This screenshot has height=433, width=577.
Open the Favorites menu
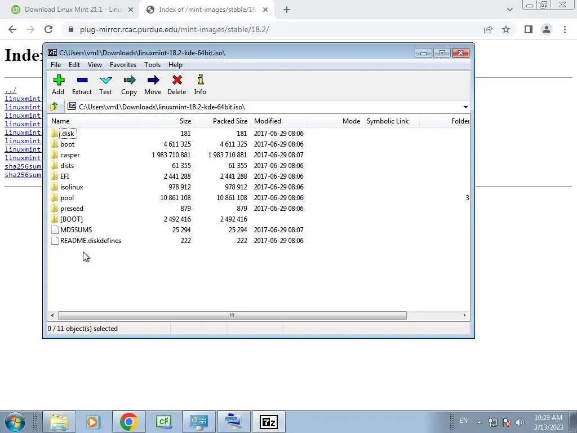coord(123,65)
